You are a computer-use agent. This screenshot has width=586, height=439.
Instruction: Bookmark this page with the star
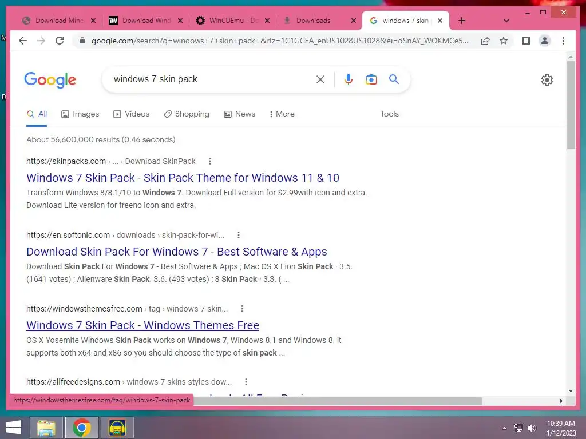pyautogui.click(x=504, y=41)
